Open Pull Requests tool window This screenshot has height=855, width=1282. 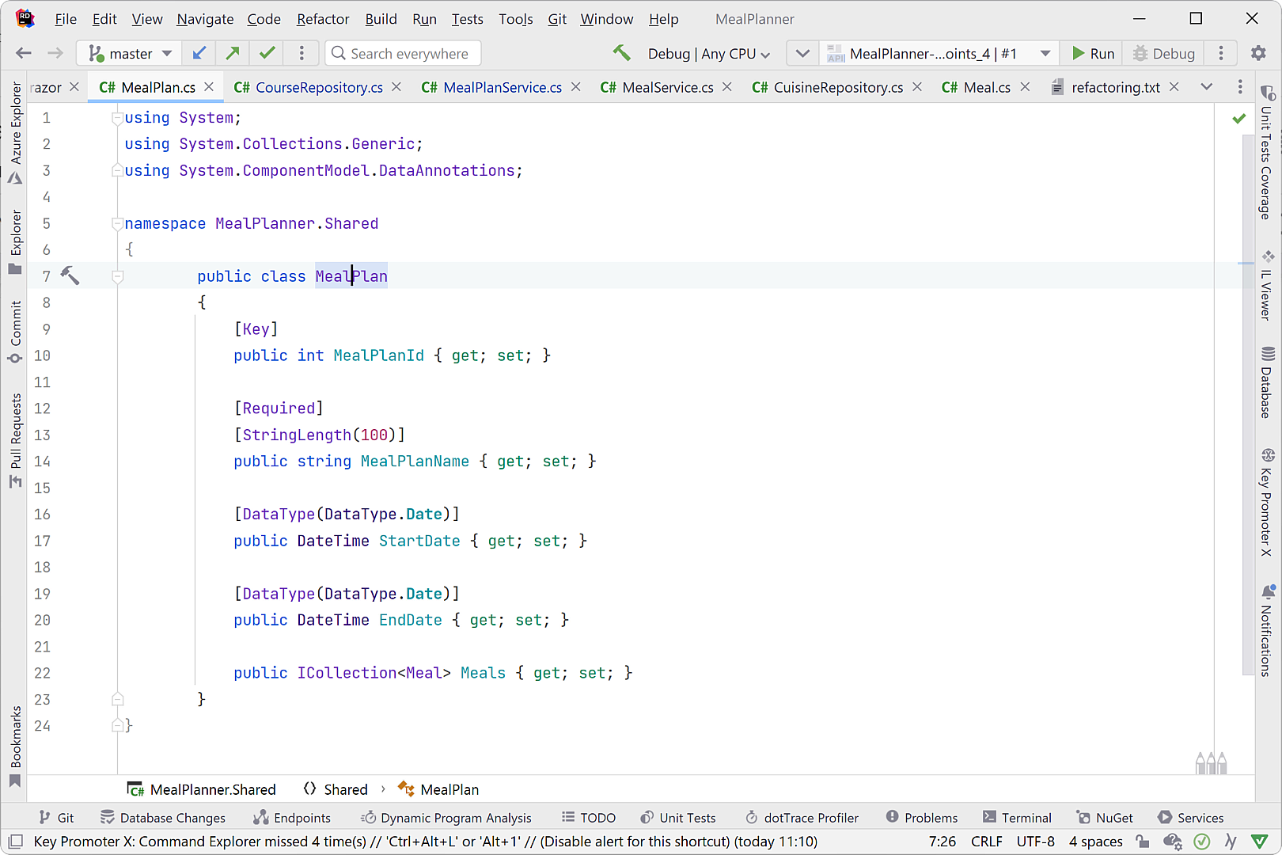pyautogui.click(x=15, y=440)
